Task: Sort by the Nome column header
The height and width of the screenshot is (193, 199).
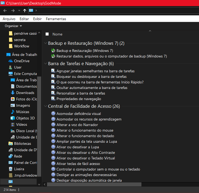Action: coord(58,34)
